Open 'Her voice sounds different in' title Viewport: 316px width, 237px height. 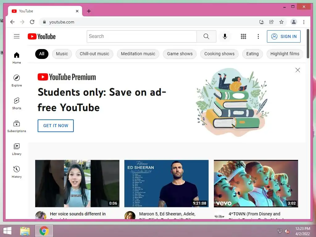[x=78, y=214]
